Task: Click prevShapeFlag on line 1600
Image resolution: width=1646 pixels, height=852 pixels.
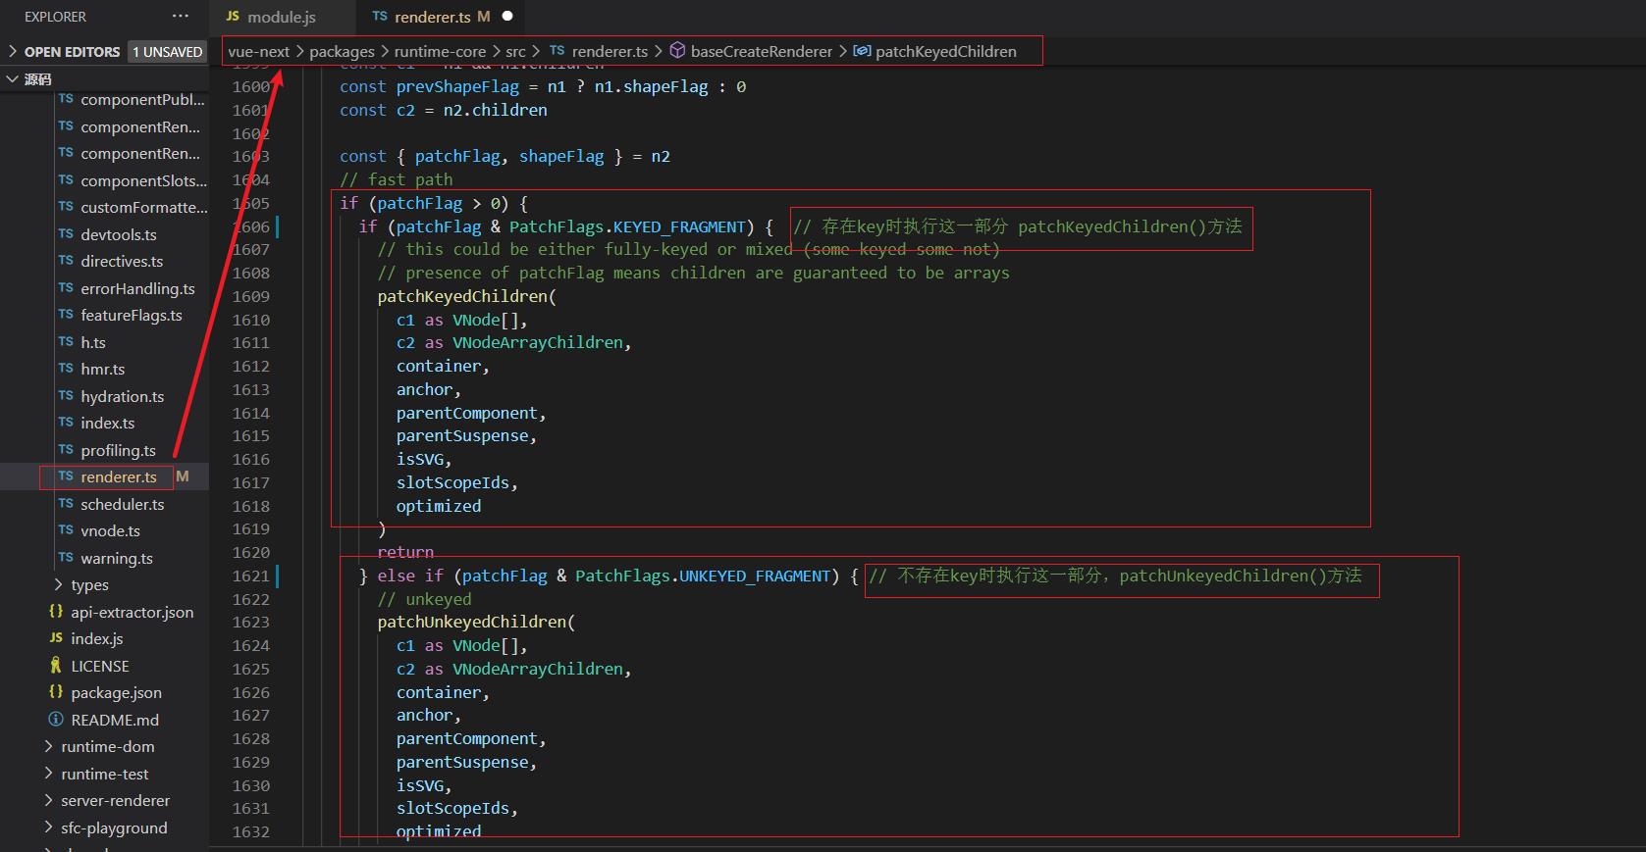Action: pyautogui.click(x=457, y=86)
